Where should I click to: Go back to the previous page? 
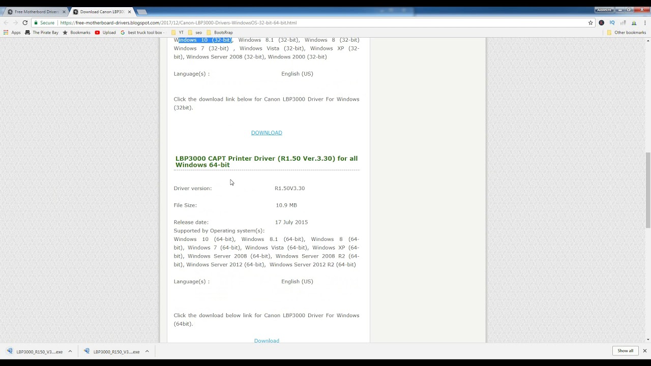6,22
